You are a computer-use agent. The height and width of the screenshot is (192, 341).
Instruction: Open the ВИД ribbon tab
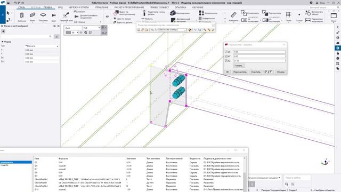coord(60,7)
